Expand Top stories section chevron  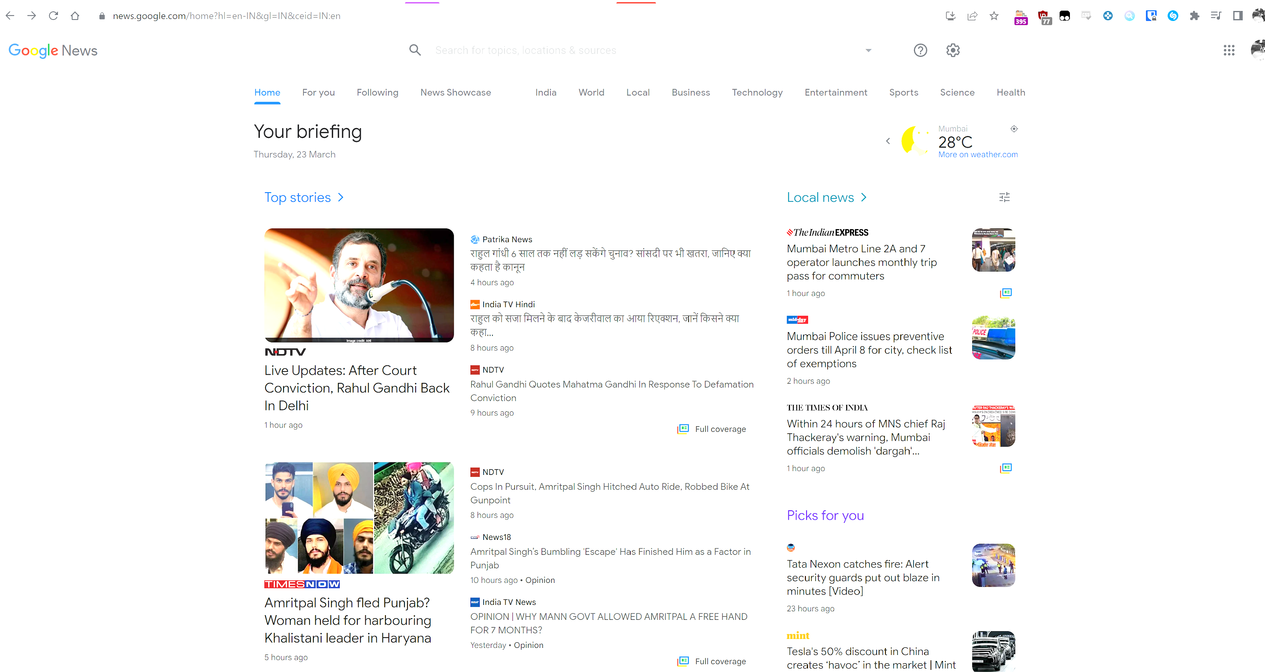pos(341,197)
